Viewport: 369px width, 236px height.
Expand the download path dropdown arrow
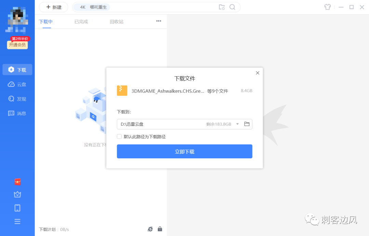(237, 124)
